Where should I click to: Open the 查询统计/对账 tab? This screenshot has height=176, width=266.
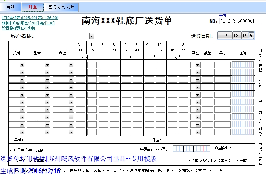61,7
